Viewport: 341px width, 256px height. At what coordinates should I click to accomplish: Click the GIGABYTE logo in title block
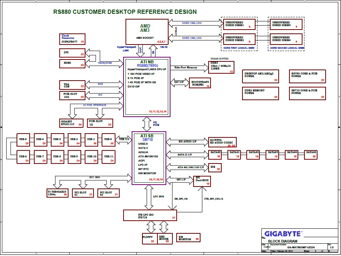pyautogui.click(x=283, y=233)
